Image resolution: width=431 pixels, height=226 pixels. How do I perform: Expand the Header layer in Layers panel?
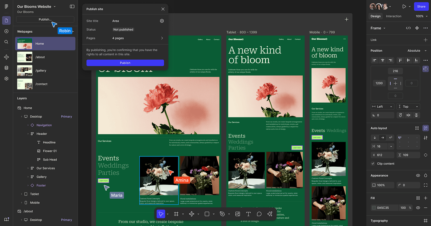(x=28, y=133)
